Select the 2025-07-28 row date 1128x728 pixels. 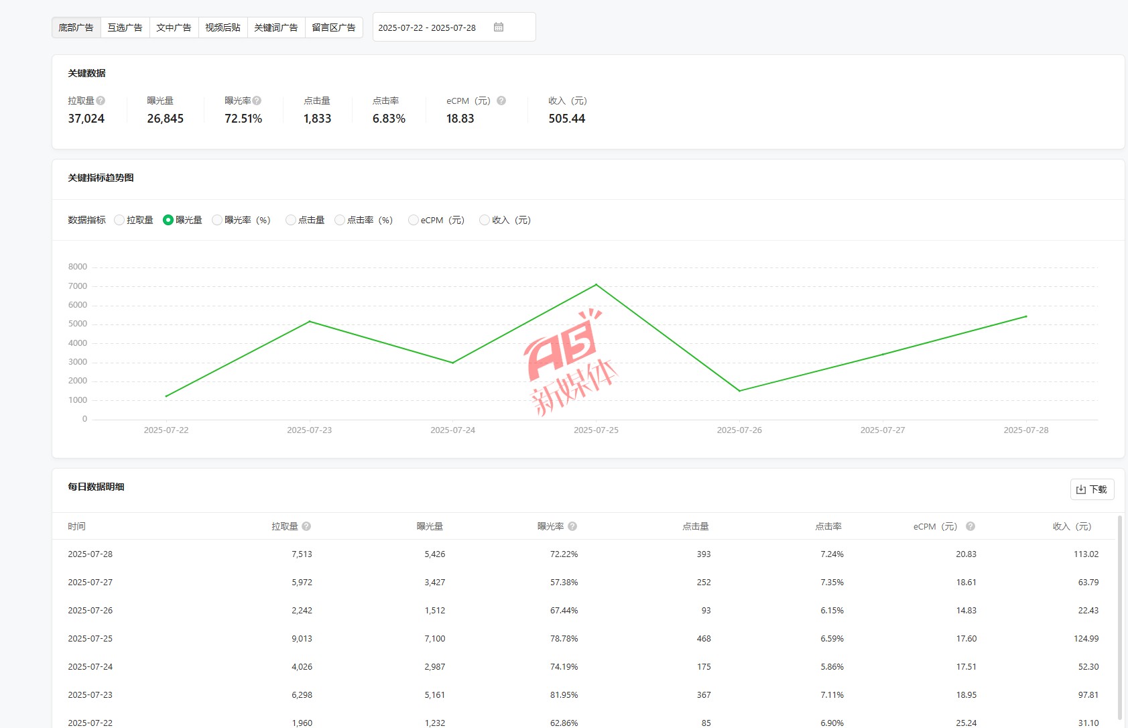tap(90, 554)
